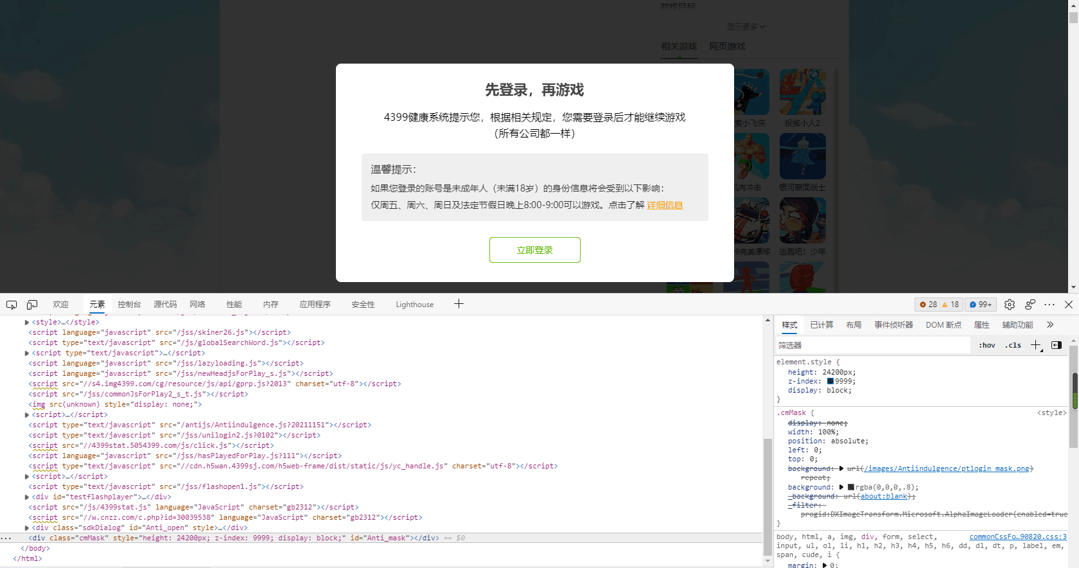Expand the testflashplayer div node
The width and height of the screenshot is (1079, 568).
pyautogui.click(x=27, y=497)
